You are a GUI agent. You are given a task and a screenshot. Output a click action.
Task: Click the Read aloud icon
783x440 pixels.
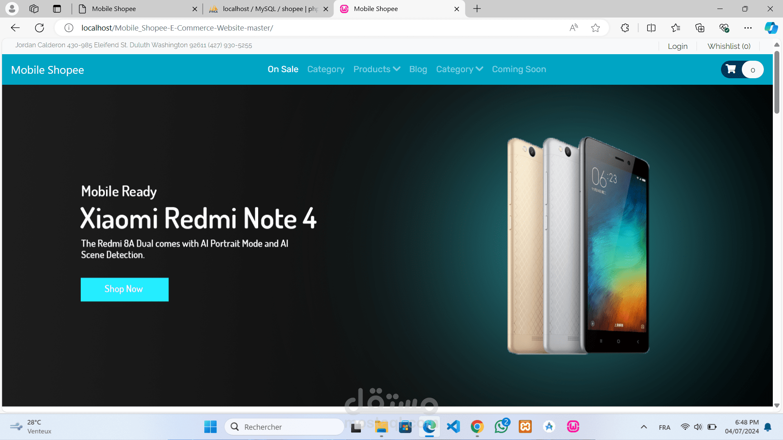coord(574,28)
